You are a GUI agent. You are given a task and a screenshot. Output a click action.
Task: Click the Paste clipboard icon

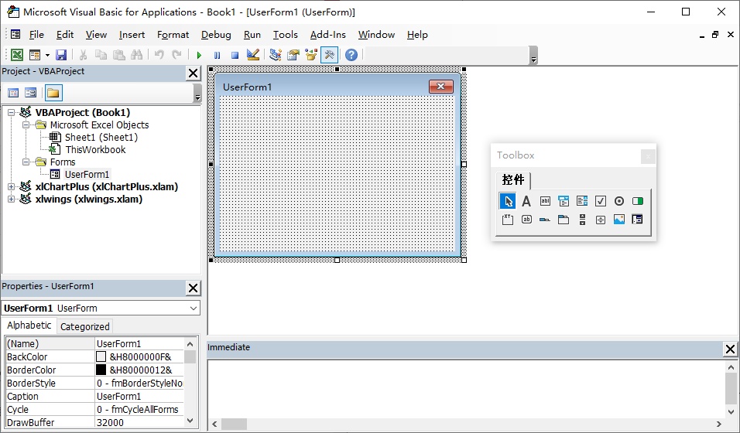click(119, 55)
